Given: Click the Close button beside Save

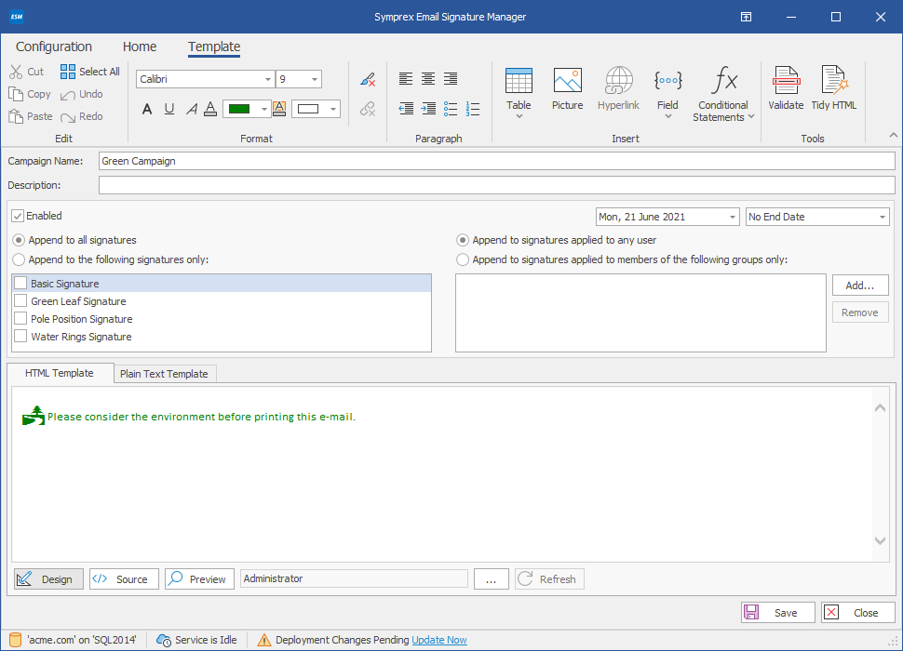Looking at the screenshot, I should click(858, 613).
